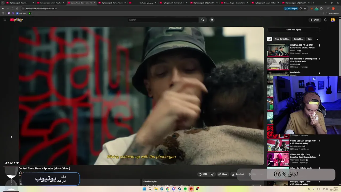This screenshot has width=341, height=192.
Task: Dislike the video with thumbs down
Action: (212, 174)
